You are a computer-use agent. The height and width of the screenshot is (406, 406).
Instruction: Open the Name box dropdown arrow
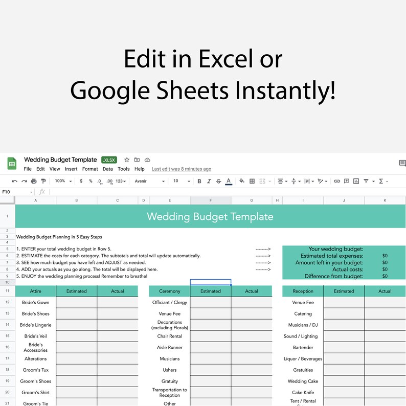[x=31, y=192]
